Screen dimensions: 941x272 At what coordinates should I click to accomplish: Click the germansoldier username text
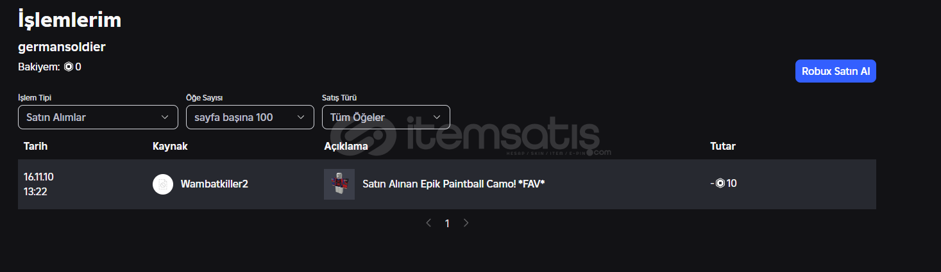coord(62,47)
